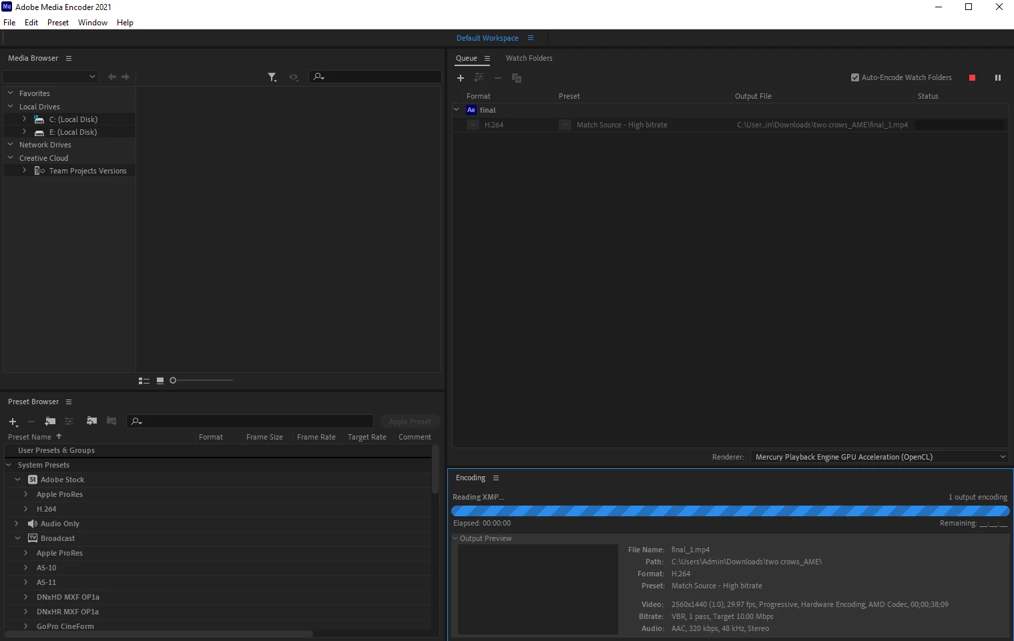Open the Encoding panel menu
Image resolution: width=1014 pixels, height=641 pixels.
pos(496,478)
